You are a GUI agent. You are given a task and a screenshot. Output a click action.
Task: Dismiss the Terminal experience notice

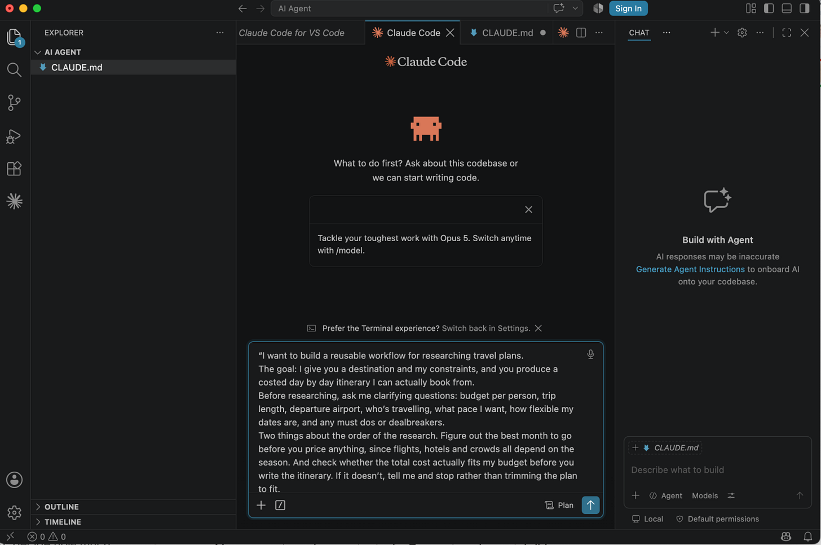(x=538, y=329)
